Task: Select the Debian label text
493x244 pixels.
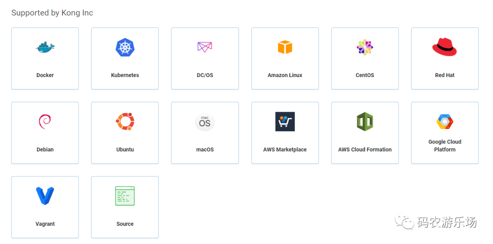Action: tap(45, 150)
